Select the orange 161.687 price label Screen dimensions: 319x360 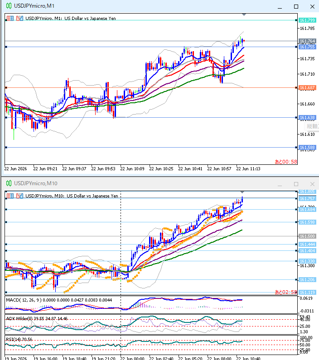[307, 87]
